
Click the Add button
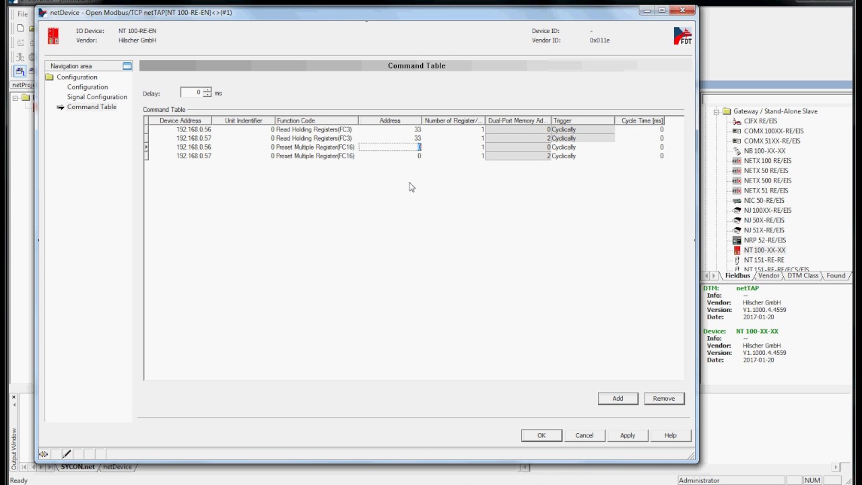click(x=618, y=398)
